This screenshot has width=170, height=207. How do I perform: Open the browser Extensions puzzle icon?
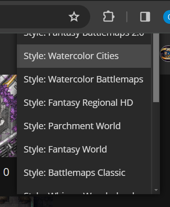[108, 16]
